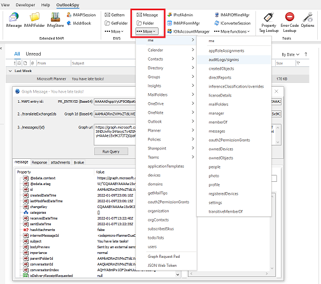
Task: Select the message results tab
Action: [22, 162]
